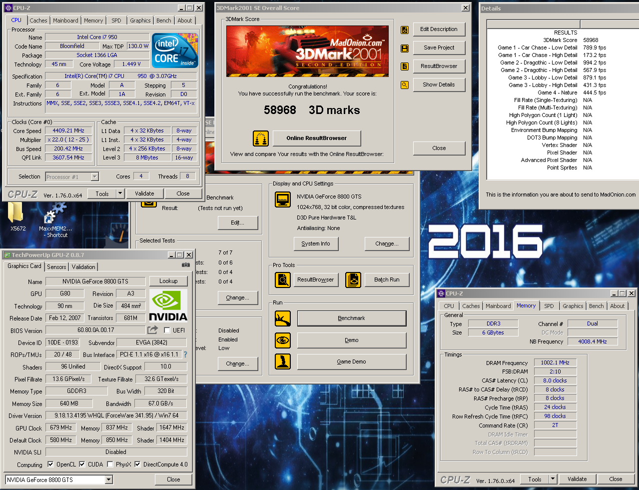Open the Processor #1 selection dropdown
Image resolution: width=639 pixels, height=490 pixels.
click(94, 177)
